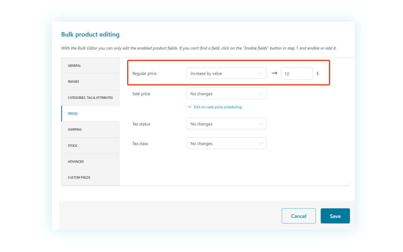Screen dimensions: 403x252
Task: Click the Sale price dropdown arrow icon
Action: [x=262, y=93]
